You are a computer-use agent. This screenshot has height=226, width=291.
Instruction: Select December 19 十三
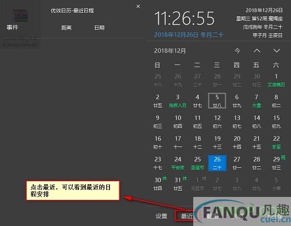coord(217,142)
